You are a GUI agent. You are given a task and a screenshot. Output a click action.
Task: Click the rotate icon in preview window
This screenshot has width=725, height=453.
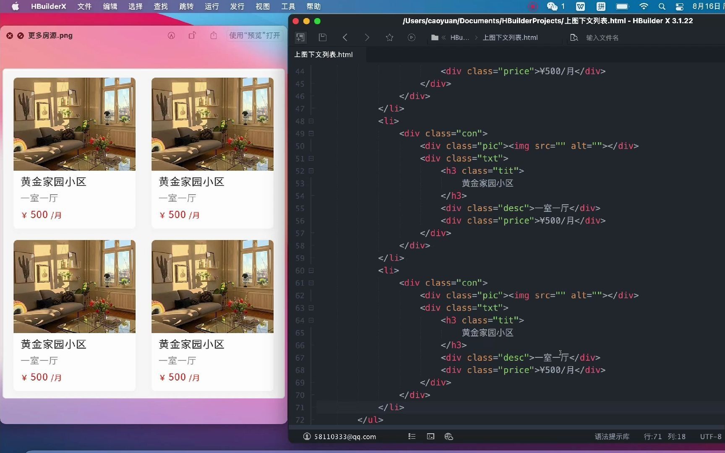tap(192, 36)
